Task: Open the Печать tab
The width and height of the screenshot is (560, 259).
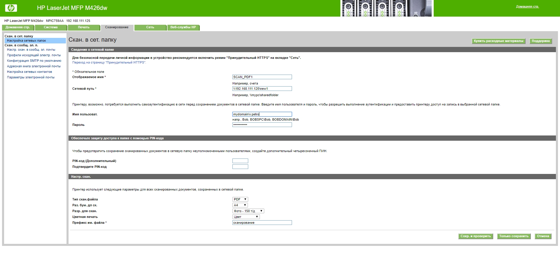Action: (84, 27)
